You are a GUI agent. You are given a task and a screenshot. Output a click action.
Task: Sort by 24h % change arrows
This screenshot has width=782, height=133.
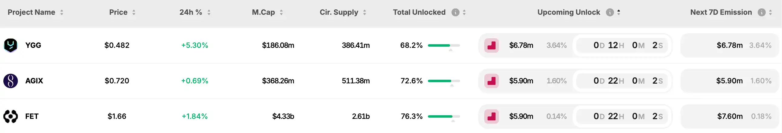[209, 12]
